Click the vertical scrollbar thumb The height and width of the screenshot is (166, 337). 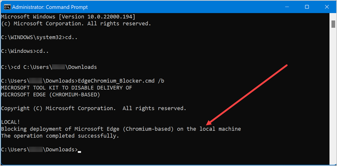(x=333, y=24)
